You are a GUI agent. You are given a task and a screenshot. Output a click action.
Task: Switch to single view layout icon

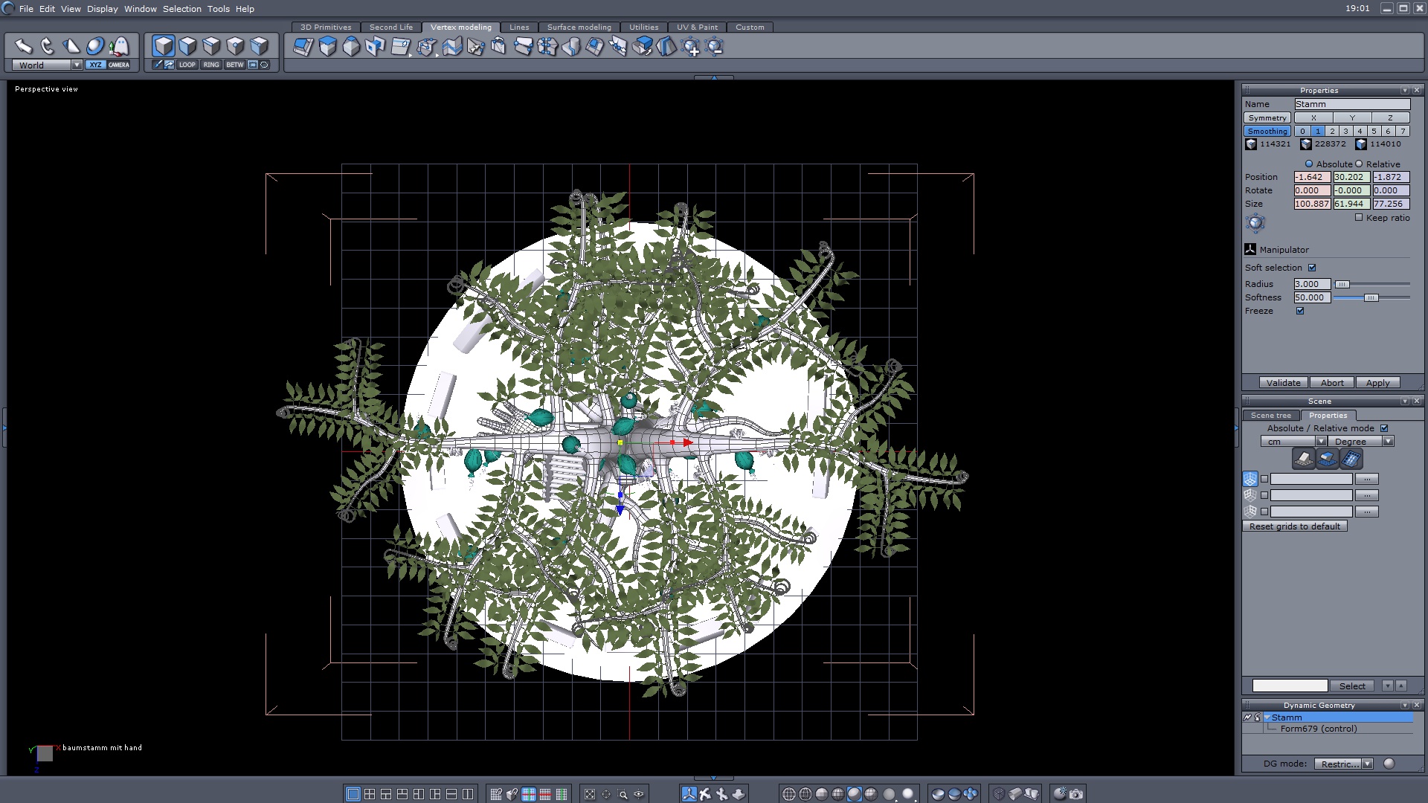pyautogui.click(x=353, y=794)
